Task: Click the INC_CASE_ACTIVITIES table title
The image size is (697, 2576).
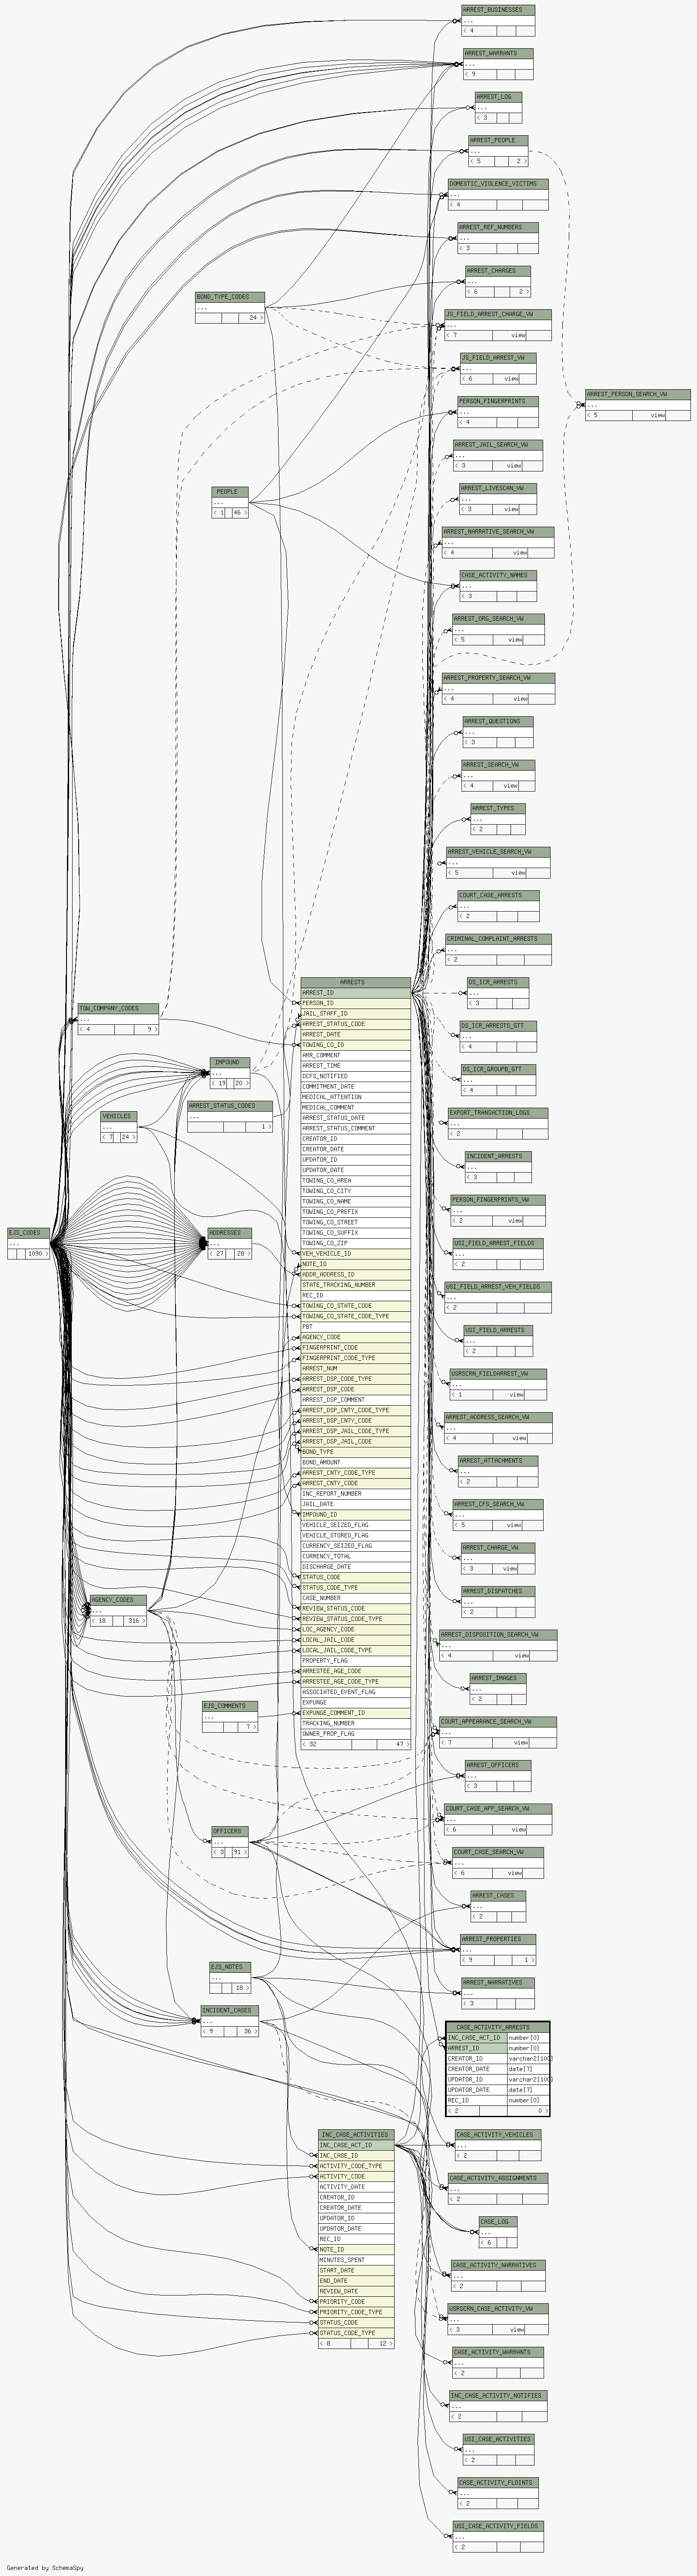Action: pyautogui.click(x=355, y=2134)
